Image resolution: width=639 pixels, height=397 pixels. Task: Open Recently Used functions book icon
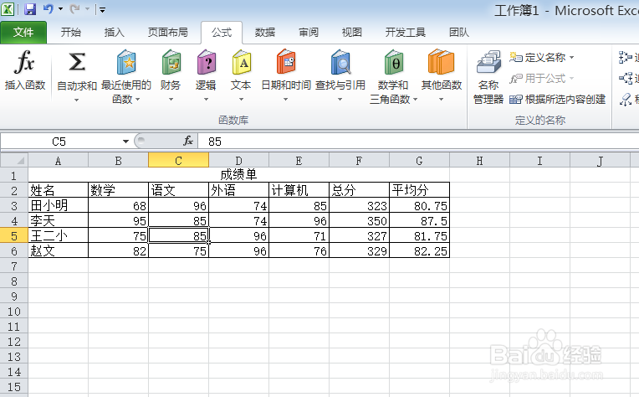[x=126, y=62]
